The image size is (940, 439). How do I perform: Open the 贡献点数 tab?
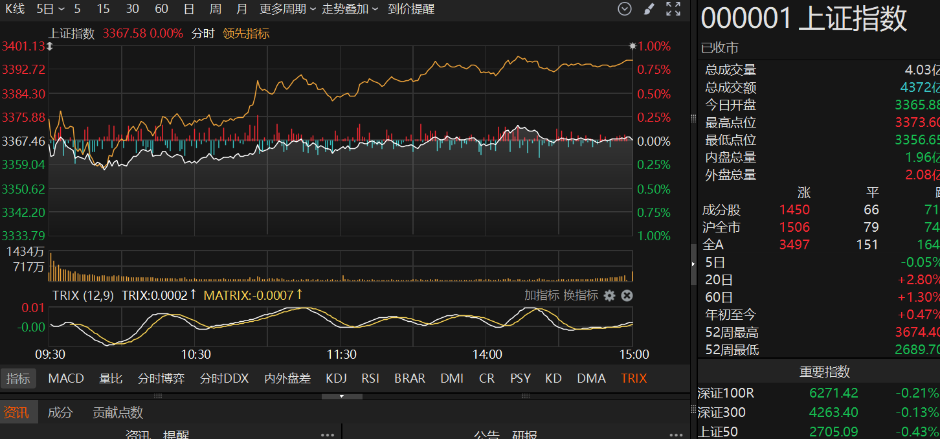(118, 412)
